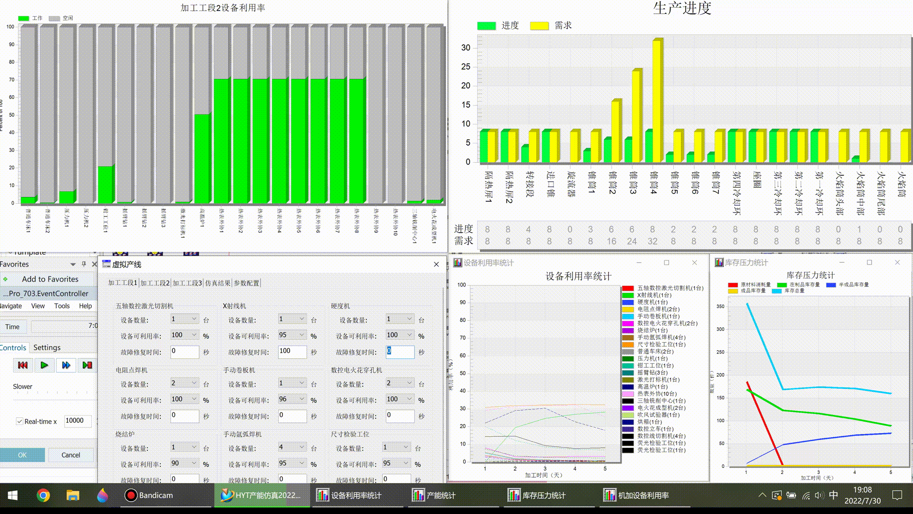Click the 锥筒4 demand value 32

pos(652,241)
